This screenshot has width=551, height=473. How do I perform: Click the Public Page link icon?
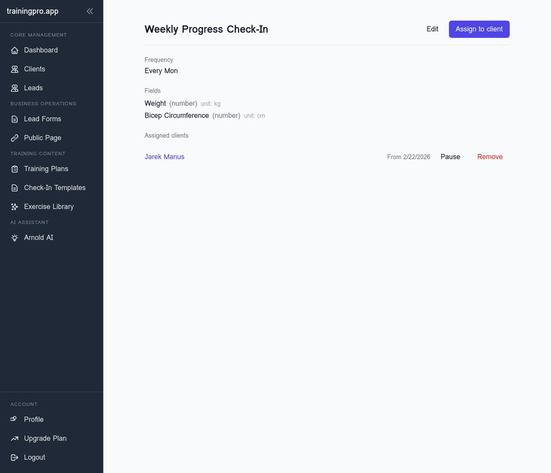[x=14, y=138]
